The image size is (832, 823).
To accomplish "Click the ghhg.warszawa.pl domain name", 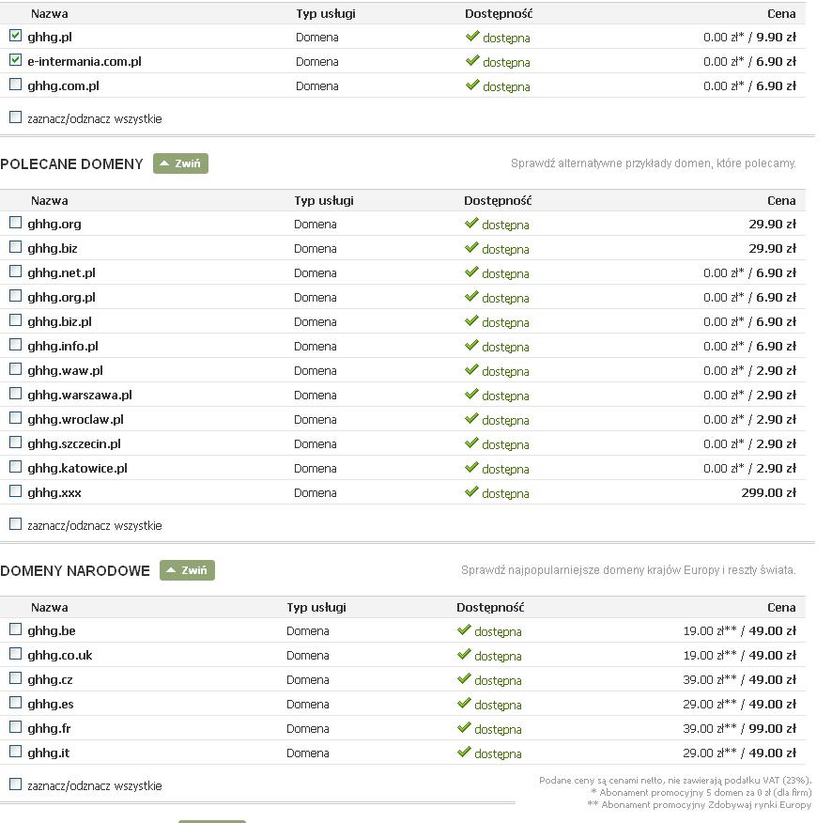I will coord(80,395).
